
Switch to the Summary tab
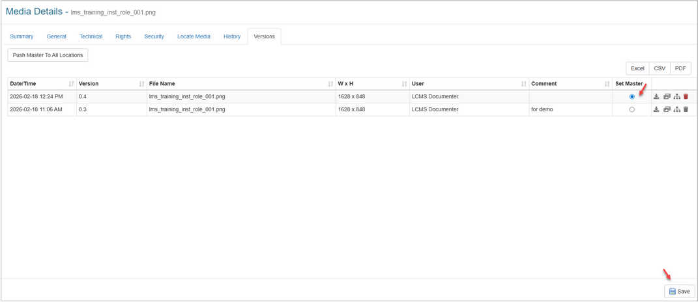[22, 36]
